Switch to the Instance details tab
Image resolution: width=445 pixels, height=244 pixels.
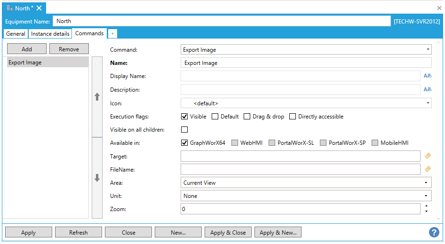tap(50, 34)
